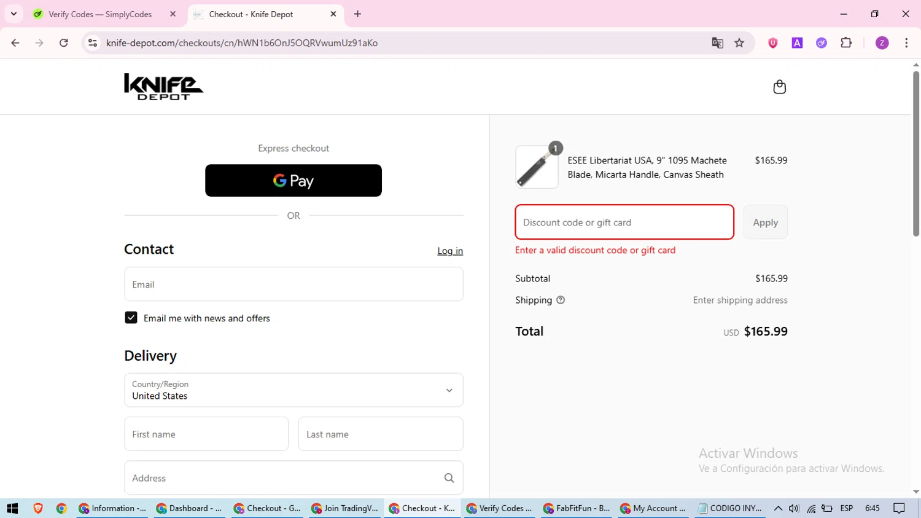Click the ESEE machete product thumbnail
Screen dimensions: 921x518
537,167
